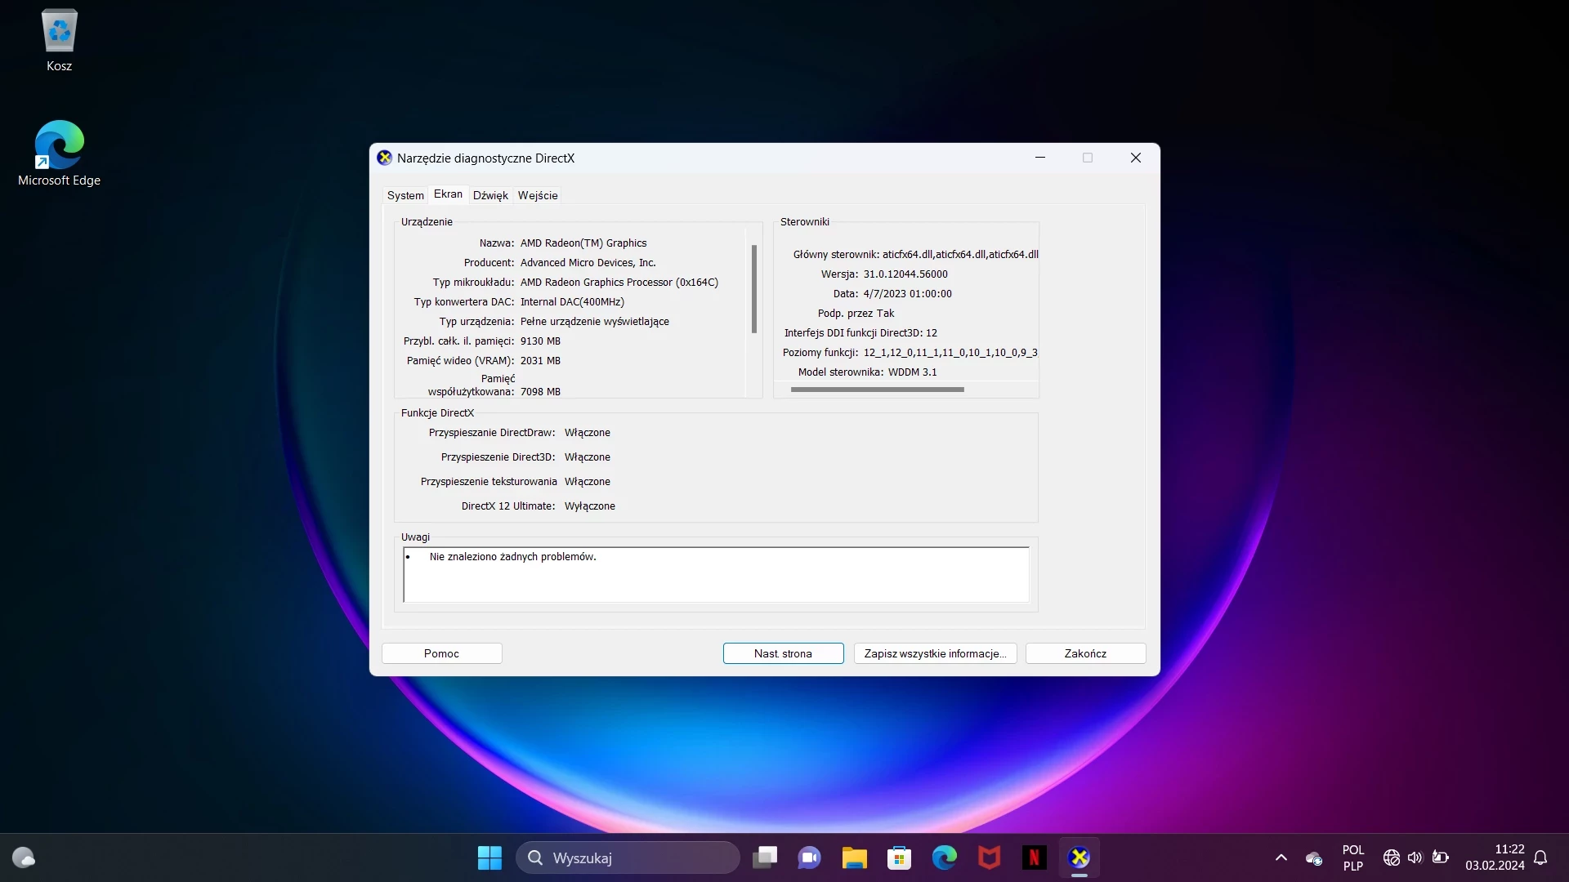This screenshot has height=882, width=1569.
Task: Launch the Microsoft Edge desktop shortcut
Action: click(59, 154)
